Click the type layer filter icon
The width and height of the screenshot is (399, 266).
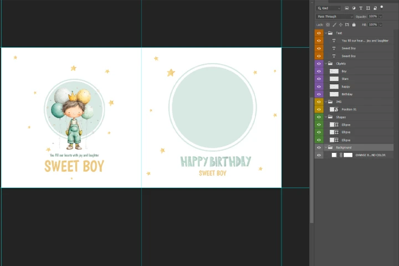(361, 8)
